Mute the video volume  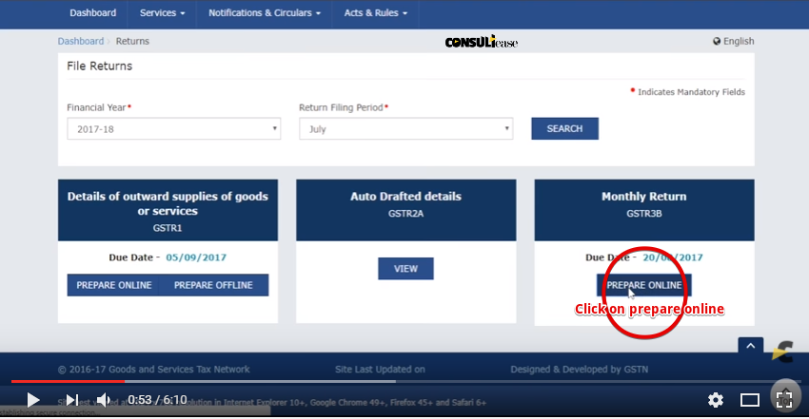coord(104,400)
